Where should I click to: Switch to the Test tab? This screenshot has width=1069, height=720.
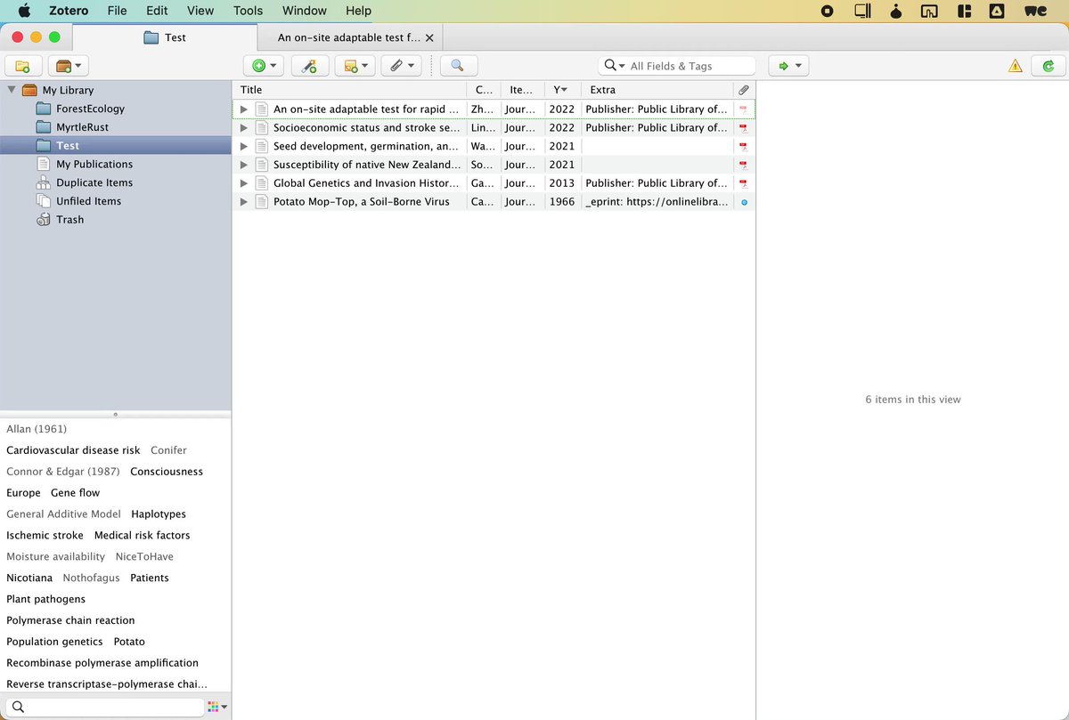pyautogui.click(x=165, y=37)
